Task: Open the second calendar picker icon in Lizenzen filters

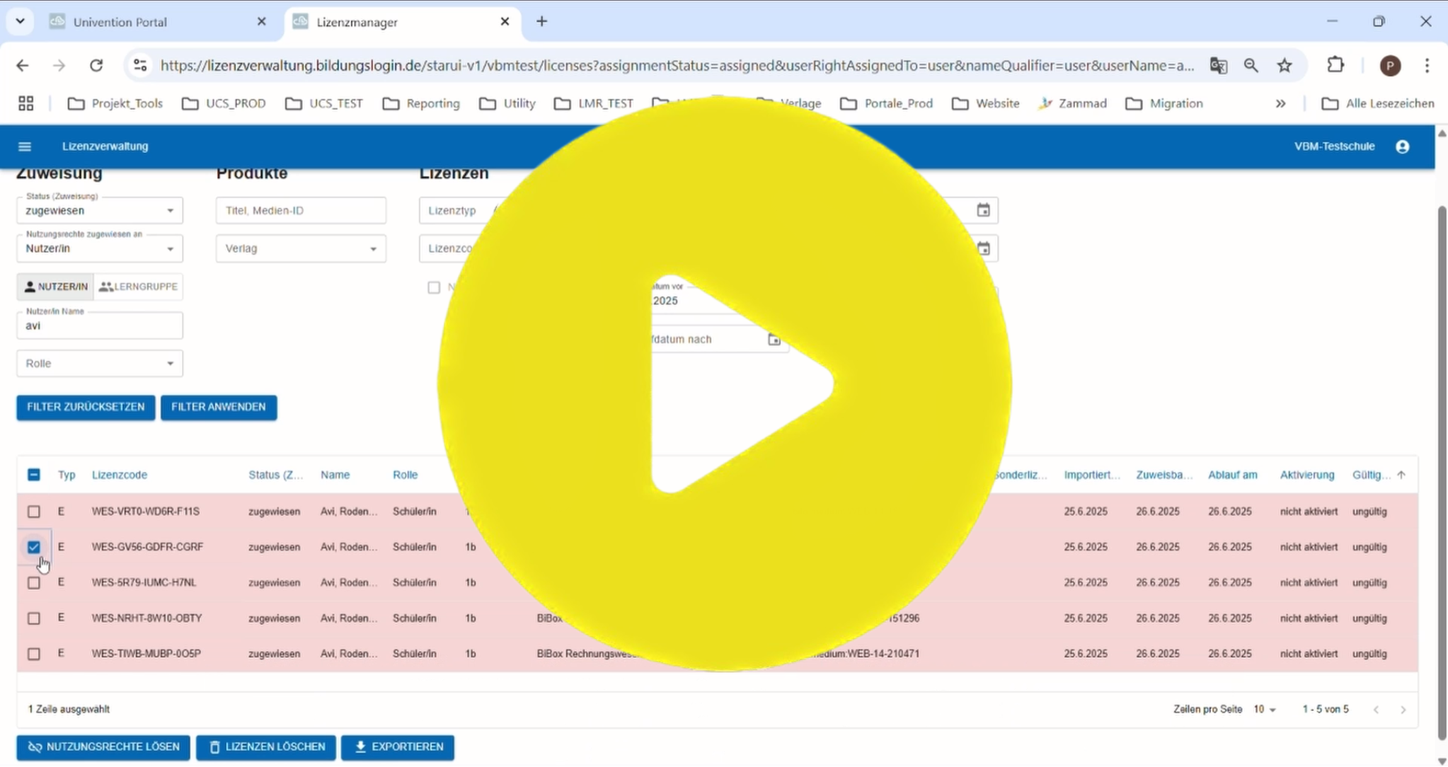Action: click(x=983, y=248)
